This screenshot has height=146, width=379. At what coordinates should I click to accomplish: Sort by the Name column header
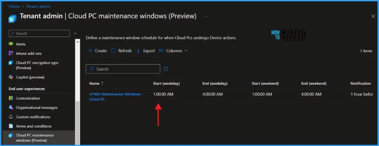(94, 84)
